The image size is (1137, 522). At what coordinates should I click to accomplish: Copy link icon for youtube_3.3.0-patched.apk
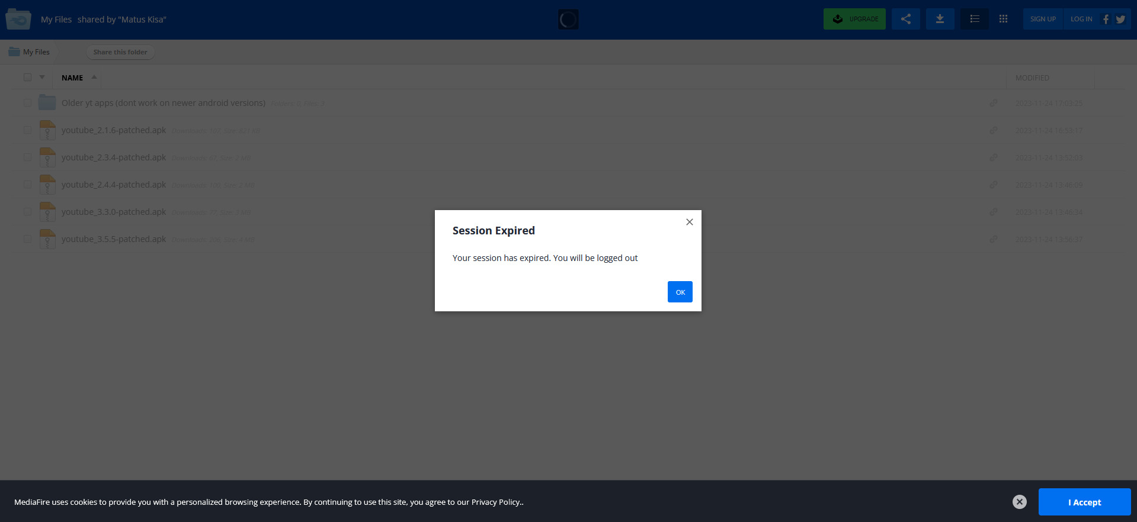(x=994, y=212)
